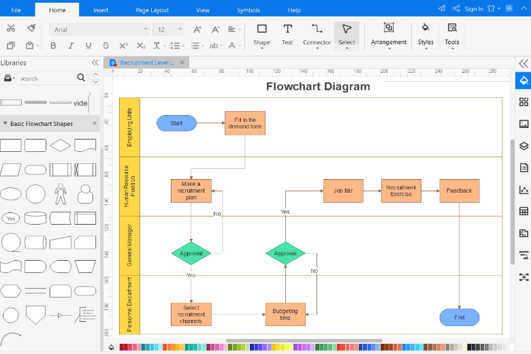Toggle Italic formatting
Image resolution: width=531 pixels, height=354 pixels.
click(x=71, y=46)
